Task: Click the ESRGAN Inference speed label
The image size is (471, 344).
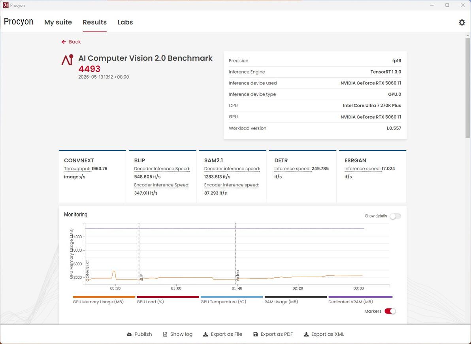Action: (x=363, y=169)
